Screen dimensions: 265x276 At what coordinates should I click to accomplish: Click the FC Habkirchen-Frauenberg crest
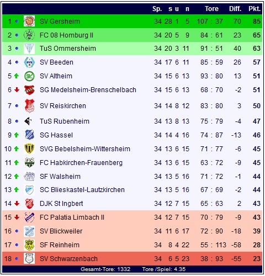pos(29,162)
